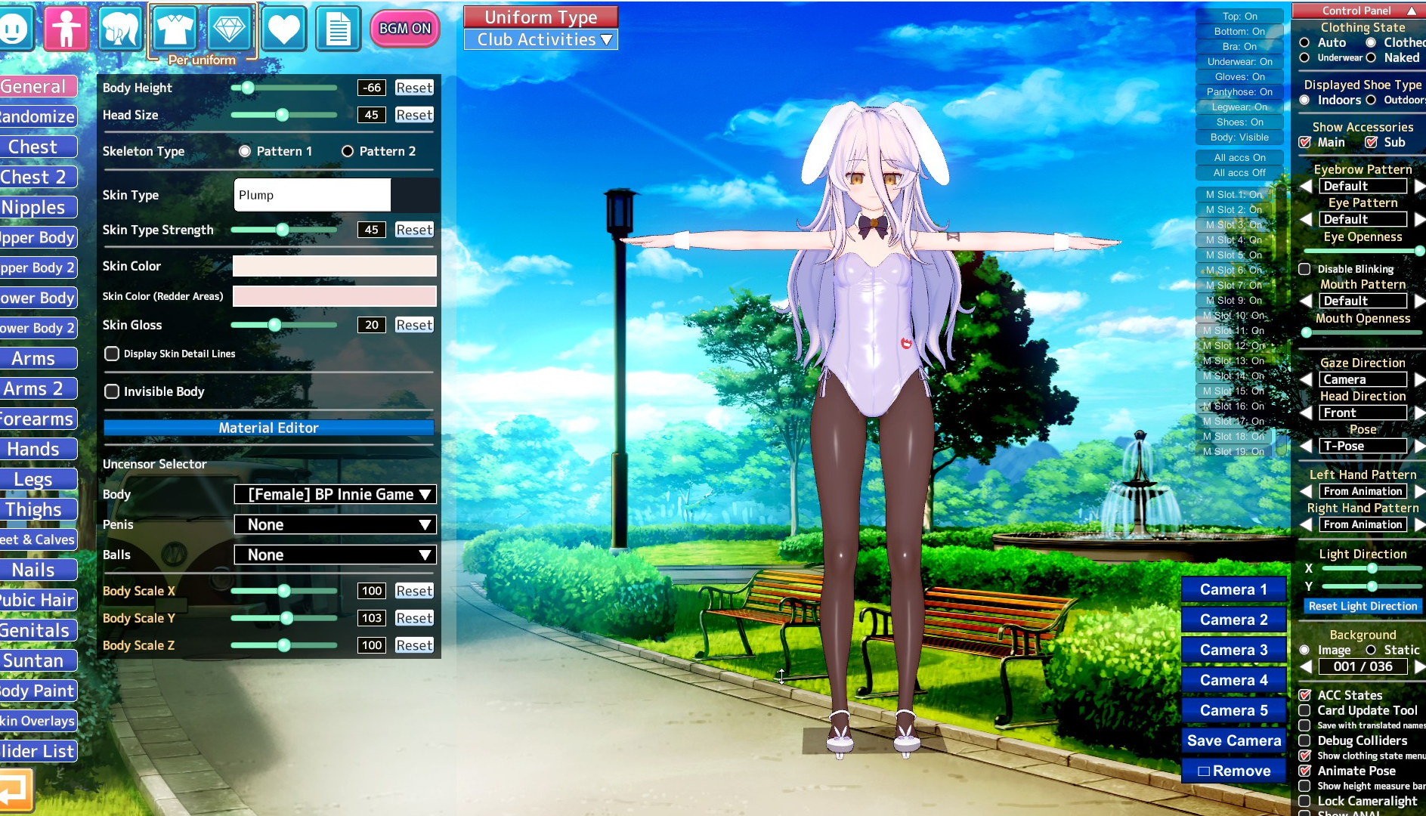This screenshot has height=816, width=1426.
Task: Toggle the BGM ON button
Action: tap(405, 29)
